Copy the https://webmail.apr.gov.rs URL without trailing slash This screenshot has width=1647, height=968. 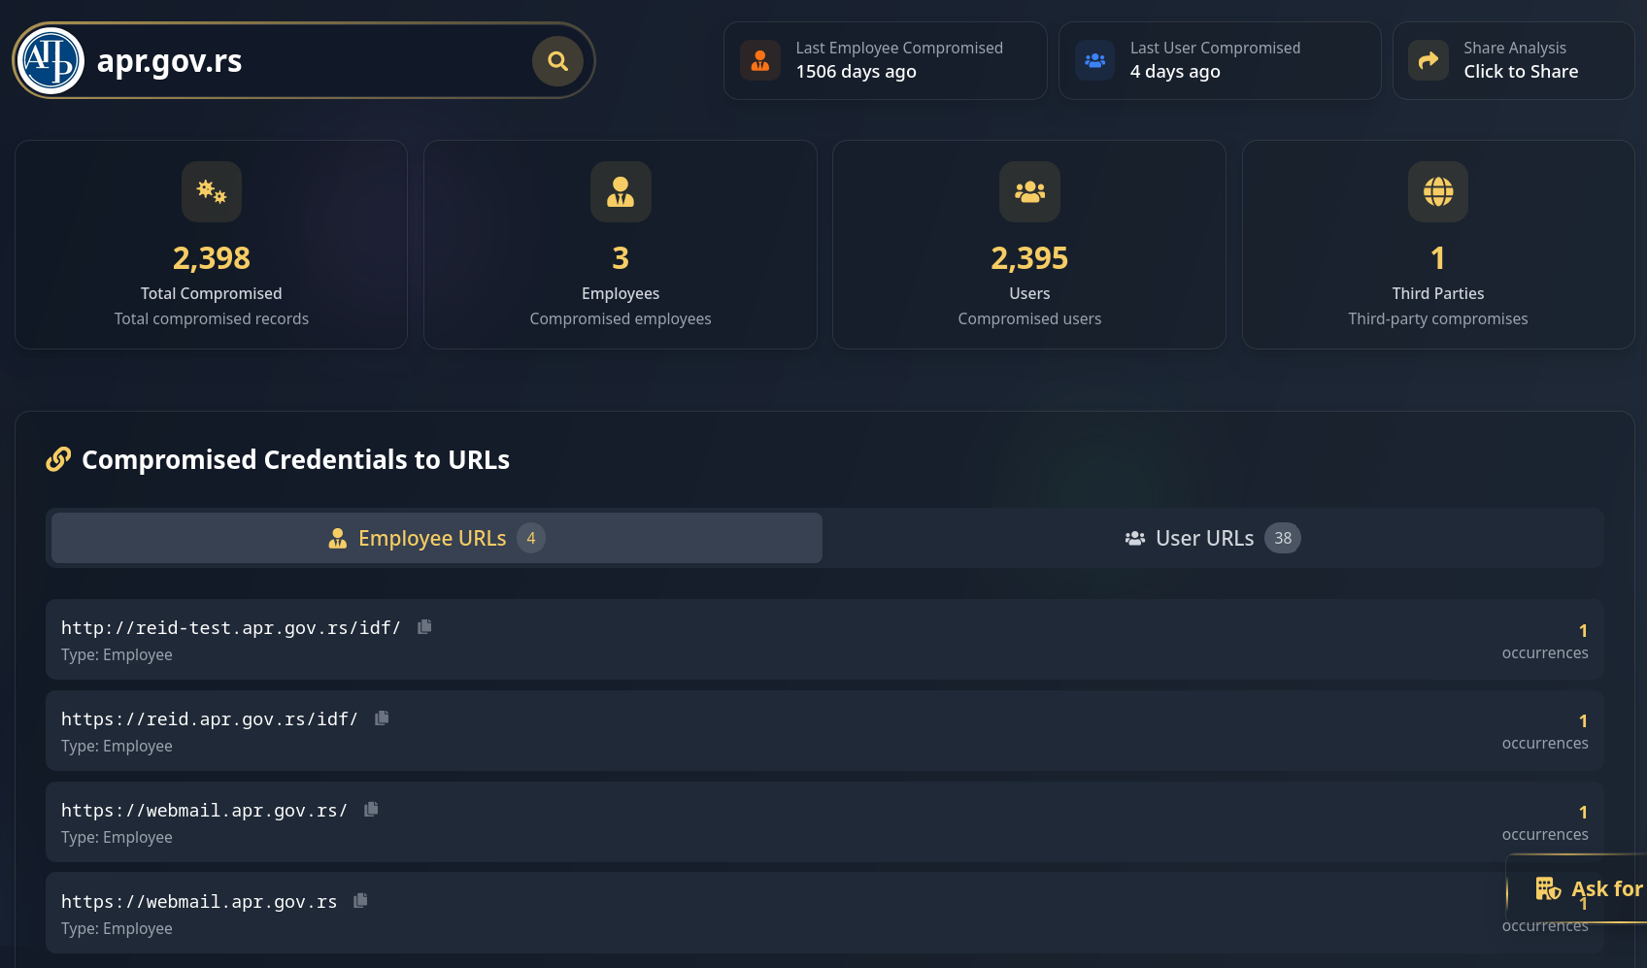pyautogui.click(x=360, y=901)
